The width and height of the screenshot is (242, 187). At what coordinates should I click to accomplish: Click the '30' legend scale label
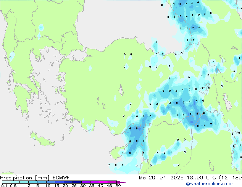point(83,185)
